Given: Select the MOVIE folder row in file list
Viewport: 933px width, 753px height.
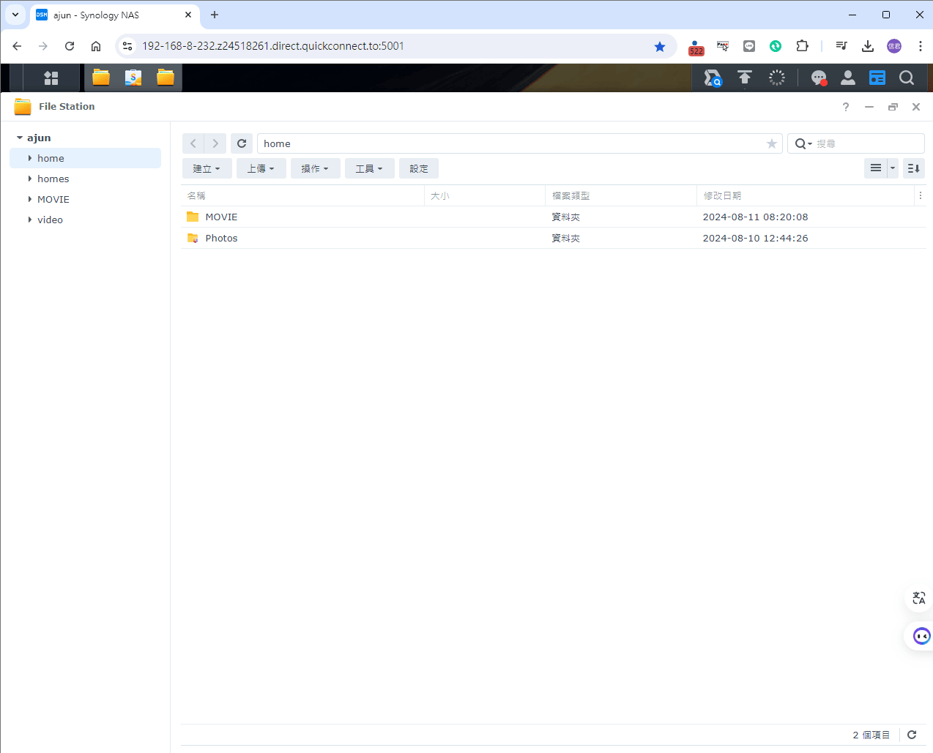Looking at the screenshot, I should coord(554,217).
